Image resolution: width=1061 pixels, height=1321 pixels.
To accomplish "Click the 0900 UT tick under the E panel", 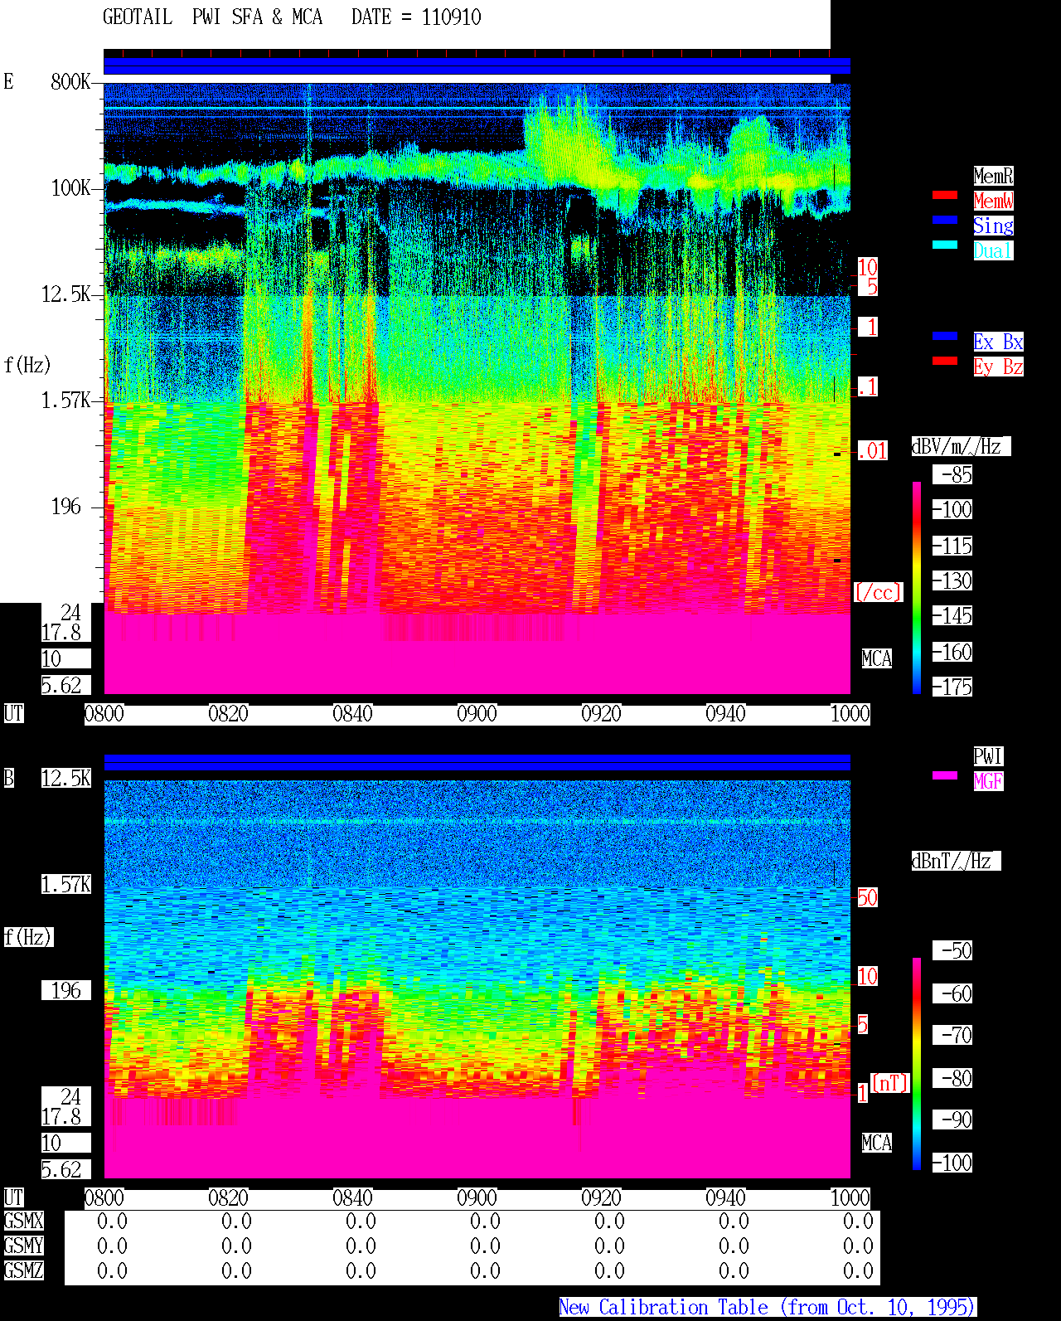I will coord(477,714).
